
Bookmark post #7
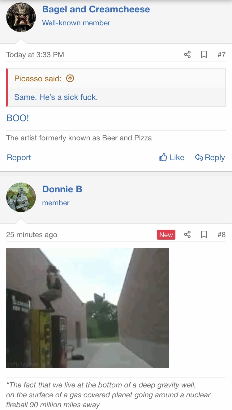204,55
